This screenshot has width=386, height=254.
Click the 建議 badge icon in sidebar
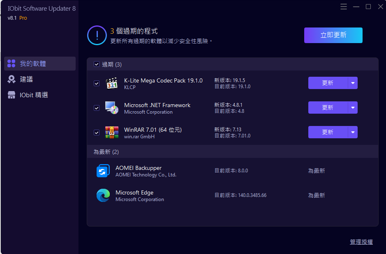pos(12,79)
